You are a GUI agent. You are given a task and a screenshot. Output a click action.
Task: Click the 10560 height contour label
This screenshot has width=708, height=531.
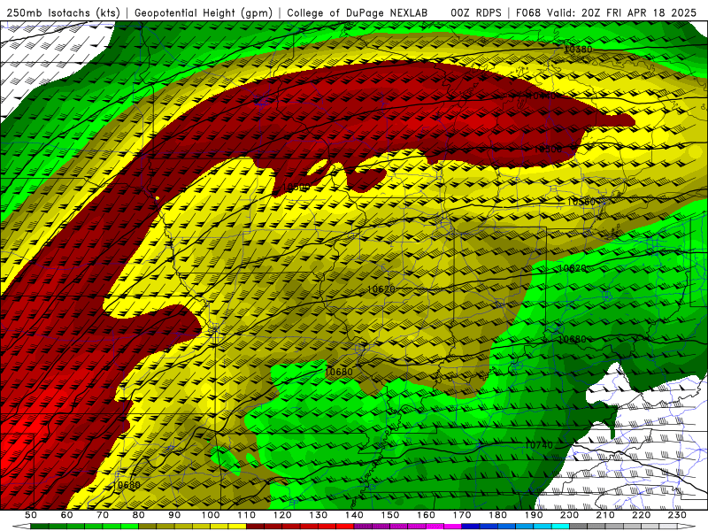(581, 202)
